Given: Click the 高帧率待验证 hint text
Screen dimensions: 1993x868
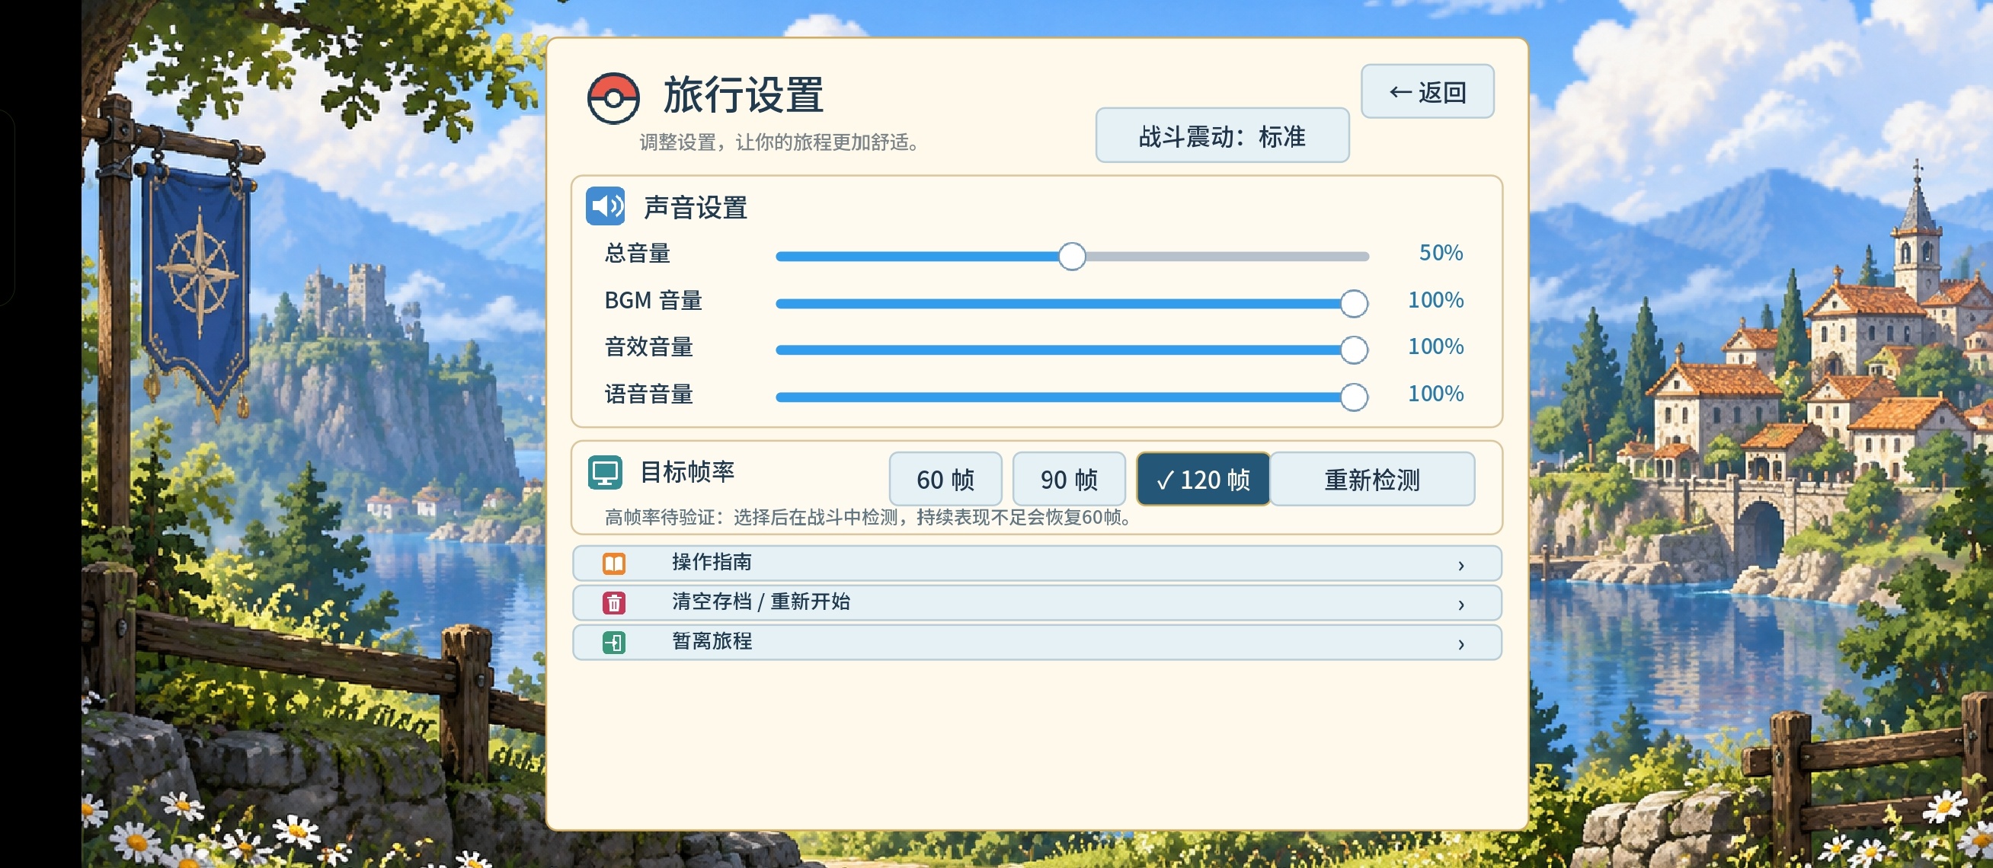Looking at the screenshot, I should tap(869, 517).
